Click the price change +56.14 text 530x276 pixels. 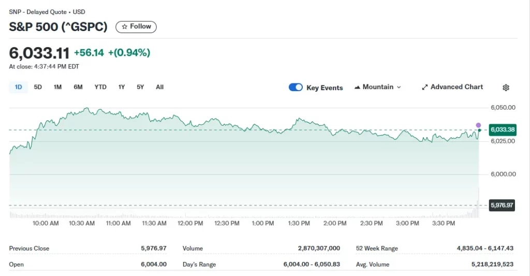click(x=89, y=53)
